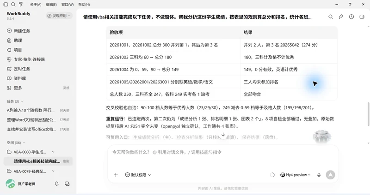Click the WorkBuddy logo text

click(x=18, y=14)
